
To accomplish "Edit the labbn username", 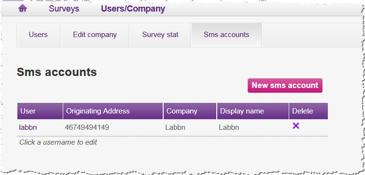I will click(x=28, y=127).
